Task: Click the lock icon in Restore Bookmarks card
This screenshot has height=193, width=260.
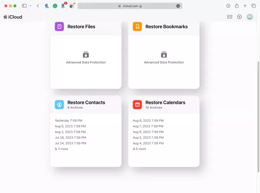Action: pyautogui.click(x=164, y=54)
